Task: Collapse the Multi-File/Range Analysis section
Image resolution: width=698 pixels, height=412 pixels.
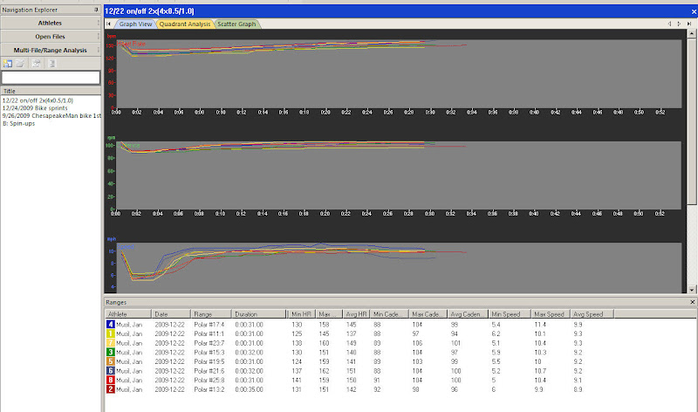Action: click(50, 51)
